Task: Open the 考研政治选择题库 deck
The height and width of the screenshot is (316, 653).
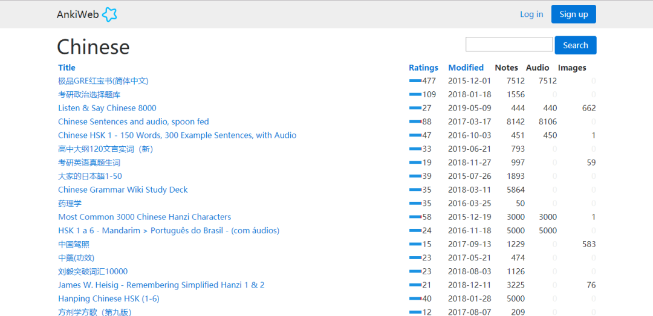Action: click(89, 94)
